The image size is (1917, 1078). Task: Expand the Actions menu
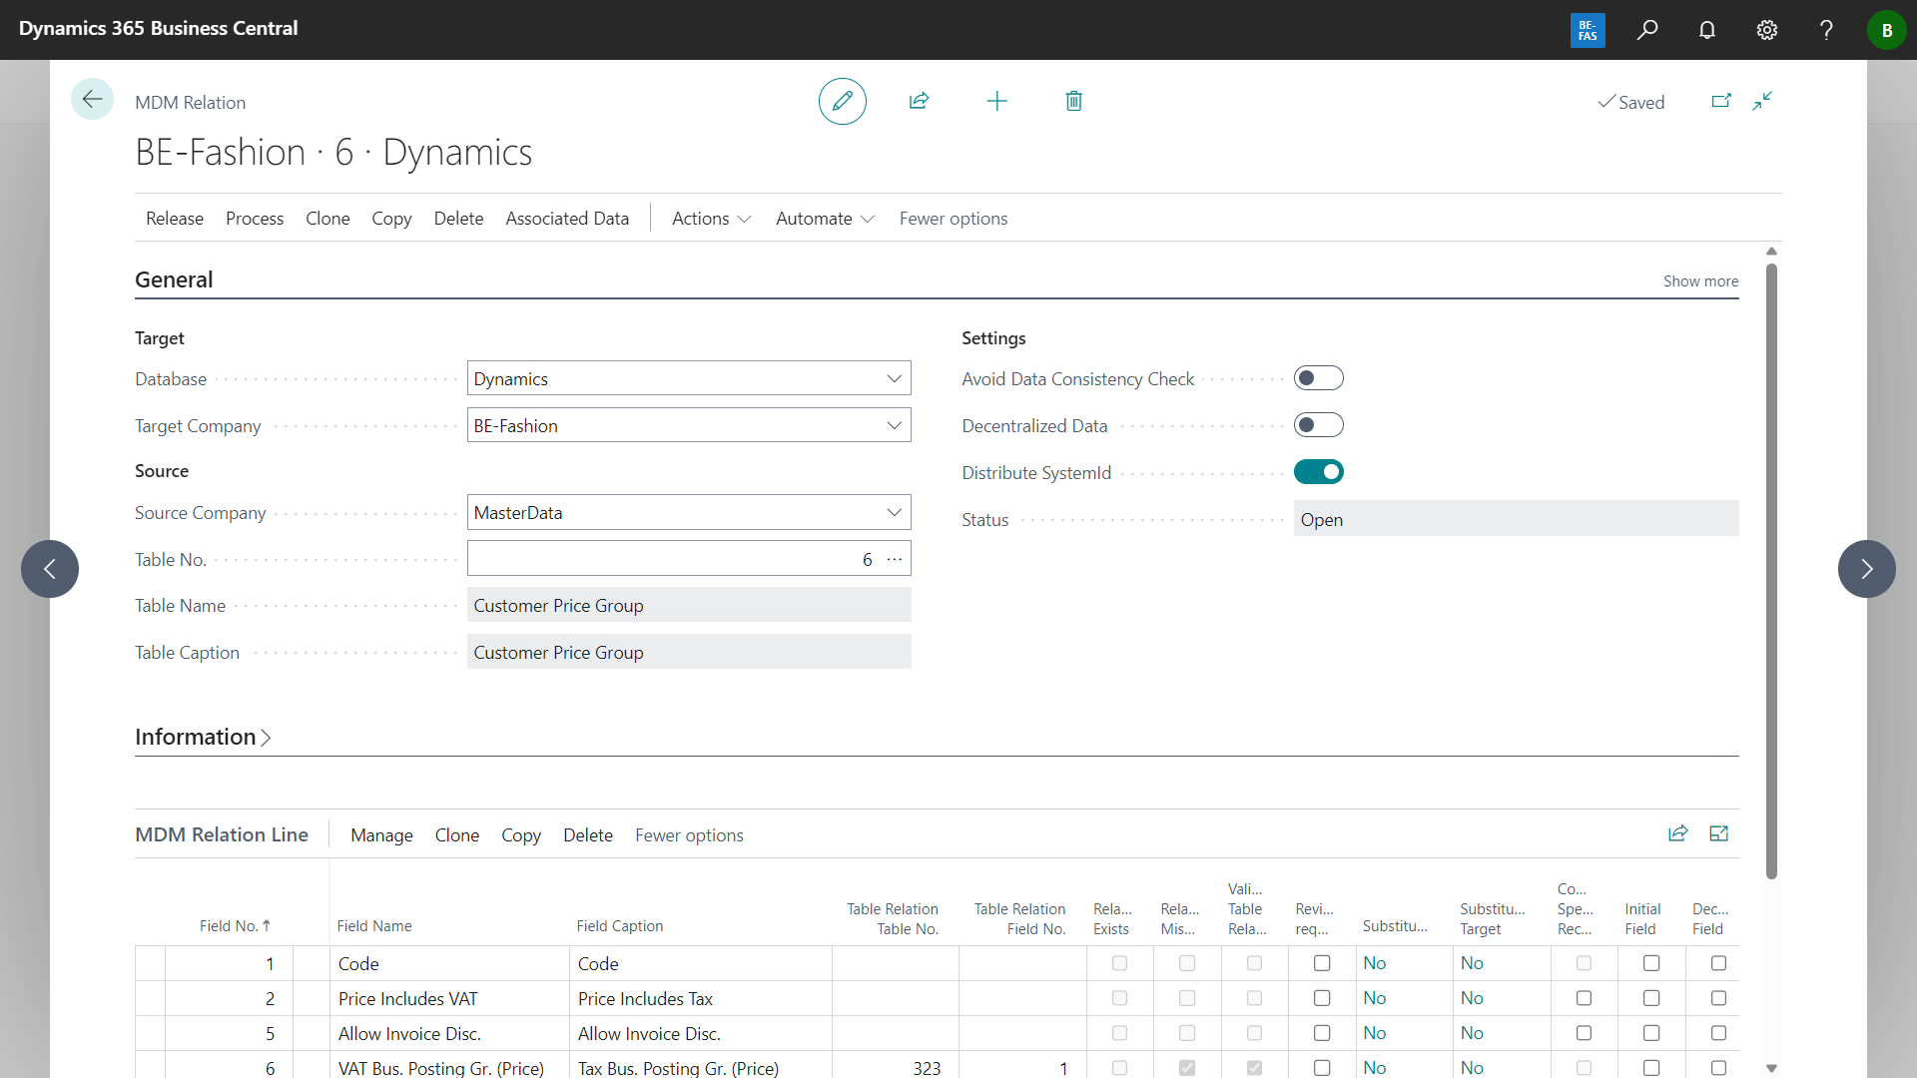click(711, 219)
